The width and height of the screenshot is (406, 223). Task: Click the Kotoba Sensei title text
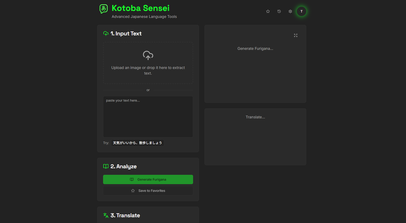(x=141, y=8)
